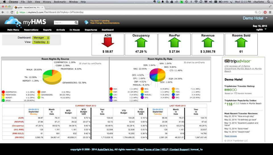Open the Reports nav item

[x=47, y=30]
